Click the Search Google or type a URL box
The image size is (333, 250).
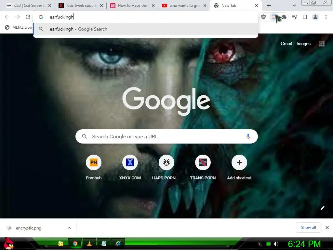click(166, 136)
